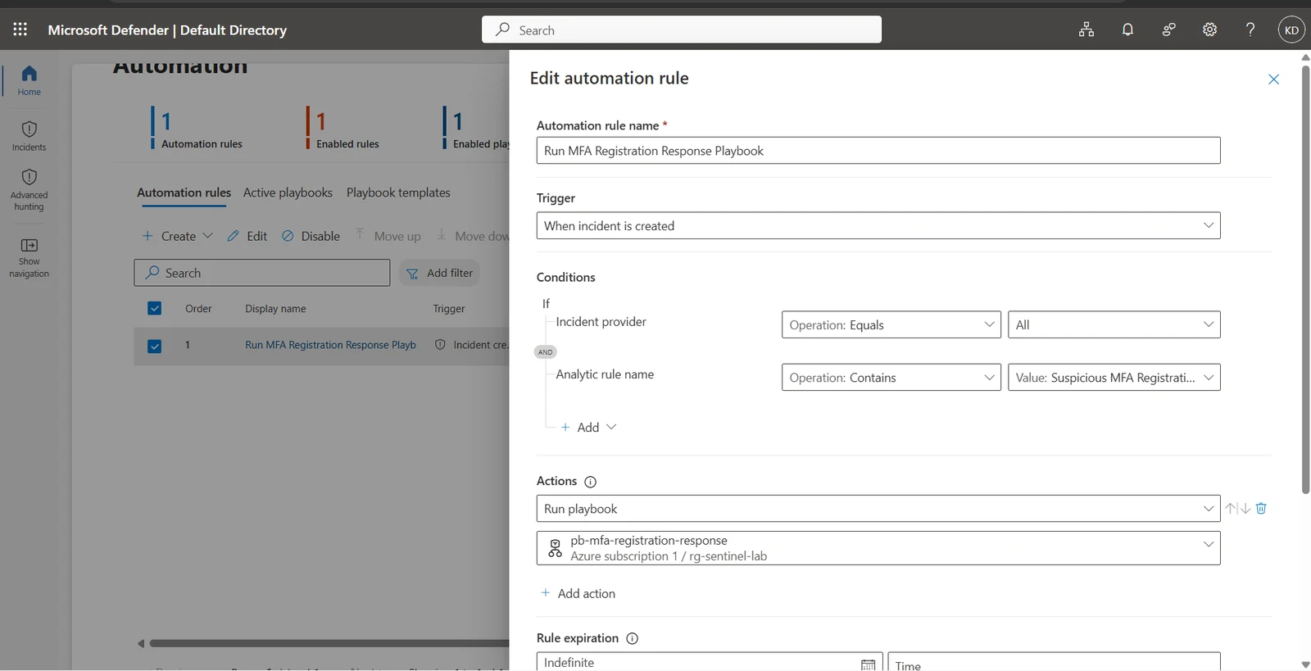Expand the Add condition menu

pos(588,427)
